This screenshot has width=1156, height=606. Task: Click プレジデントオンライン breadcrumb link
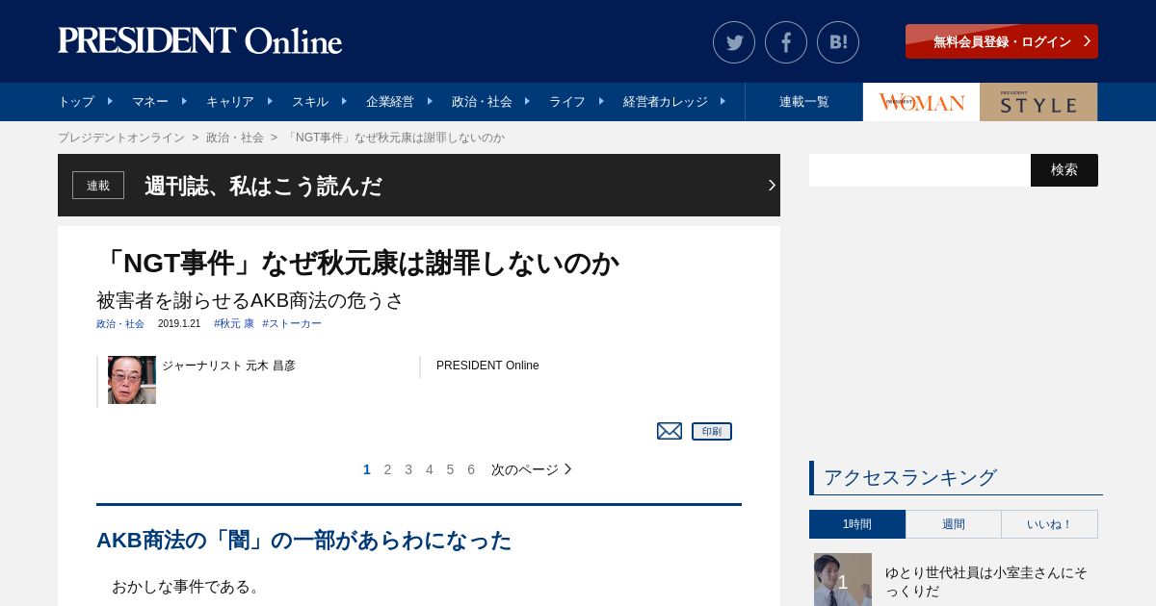click(121, 138)
